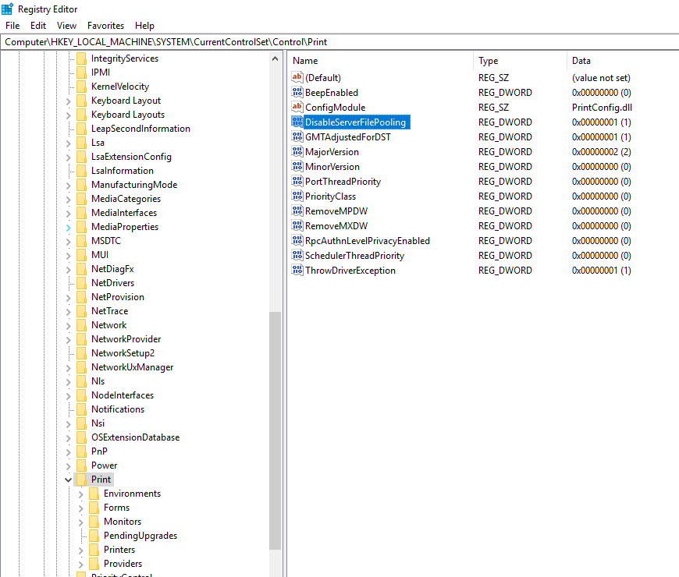The width and height of the screenshot is (679, 577).
Task: Open the View menu
Action: [66, 25]
